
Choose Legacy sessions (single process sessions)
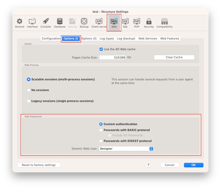(29, 101)
